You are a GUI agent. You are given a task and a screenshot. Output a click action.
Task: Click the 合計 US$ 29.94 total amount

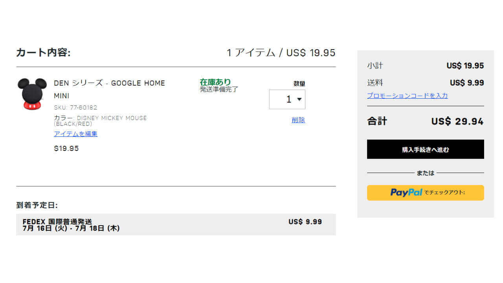[457, 121]
